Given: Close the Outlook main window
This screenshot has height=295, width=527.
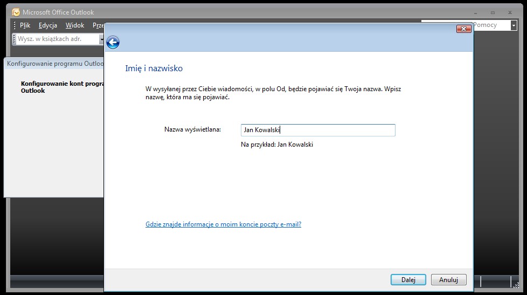Looking at the screenshot, I should [x=508, y=12].
